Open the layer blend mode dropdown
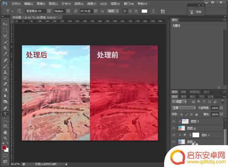This screenshot has width=228, height=167. (184, 108)
